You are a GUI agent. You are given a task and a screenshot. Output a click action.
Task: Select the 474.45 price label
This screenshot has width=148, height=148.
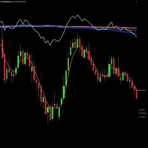pyautogui.click(x=142, y=110)
